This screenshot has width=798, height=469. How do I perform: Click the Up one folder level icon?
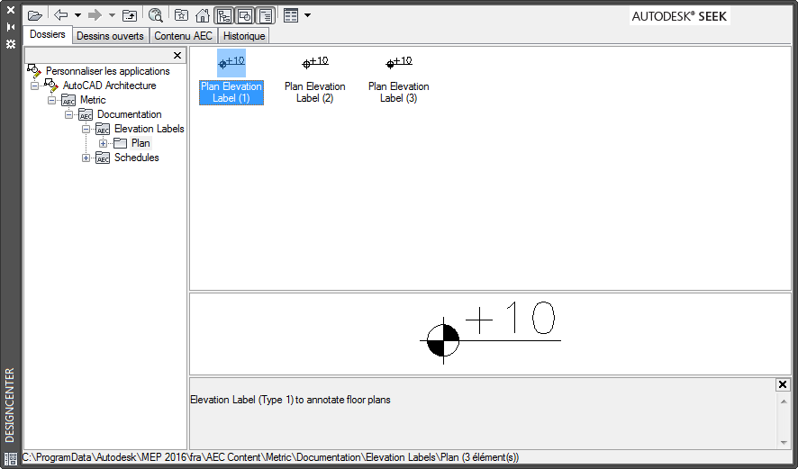(130, 16)
